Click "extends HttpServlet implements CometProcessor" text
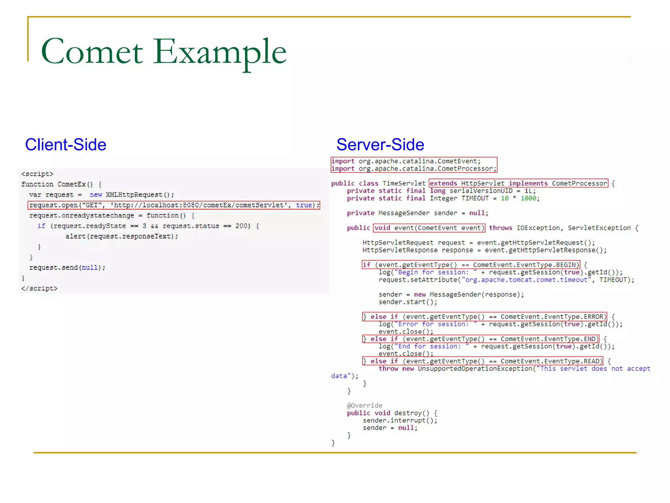 (x=519, y=183)
